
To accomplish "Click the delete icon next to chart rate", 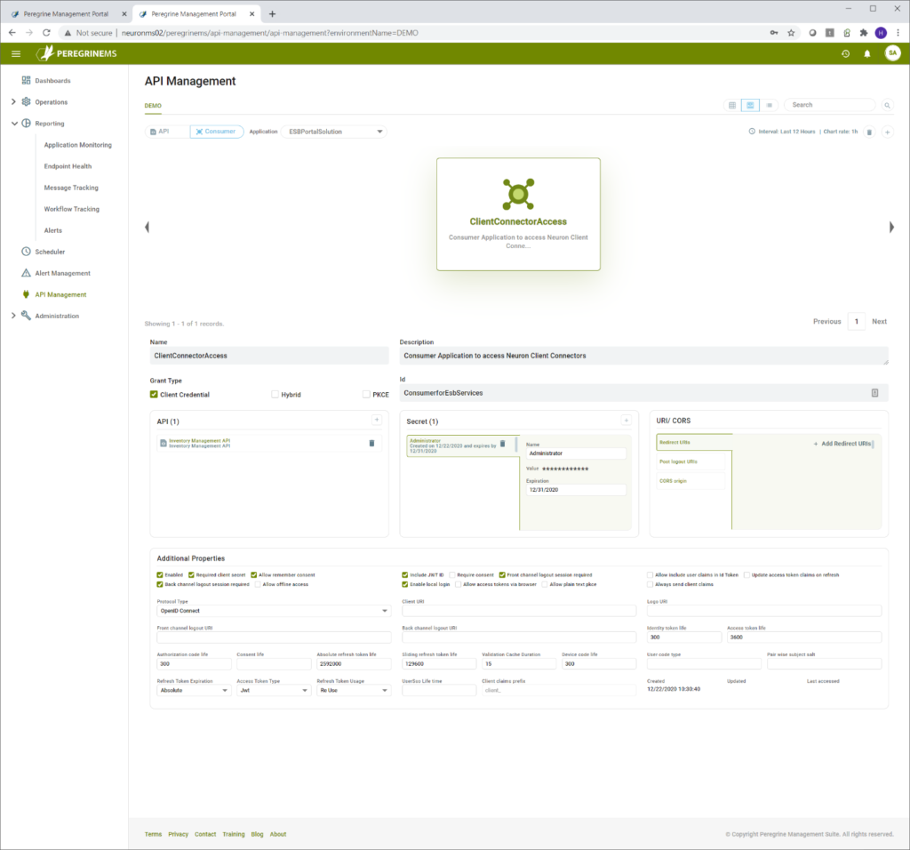I will click(869, 132).
